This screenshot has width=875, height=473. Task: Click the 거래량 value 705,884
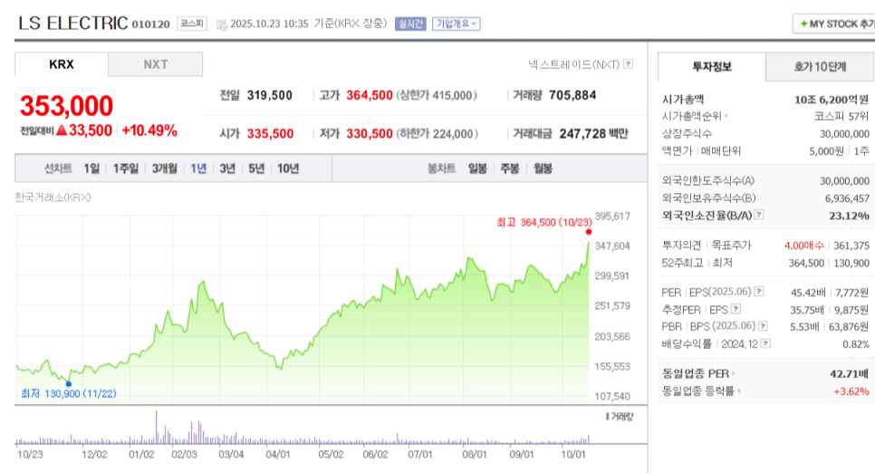click(572, 95)
